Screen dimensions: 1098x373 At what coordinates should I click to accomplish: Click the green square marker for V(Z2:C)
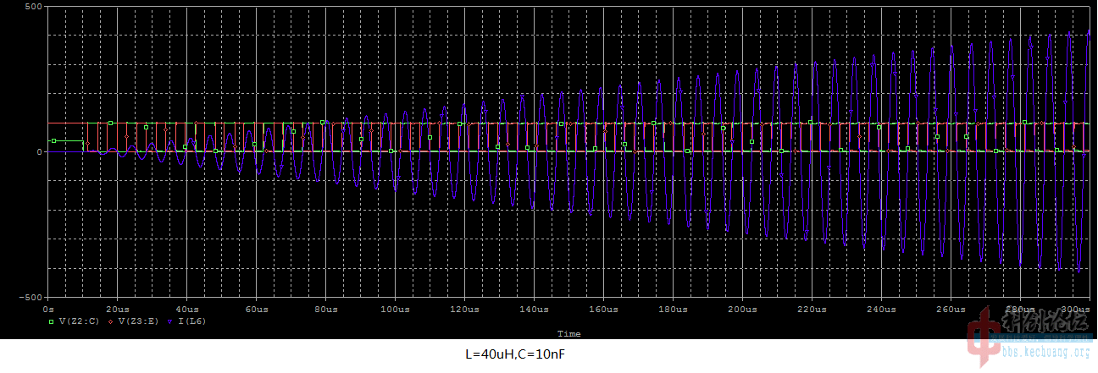(x=51, y=321)
